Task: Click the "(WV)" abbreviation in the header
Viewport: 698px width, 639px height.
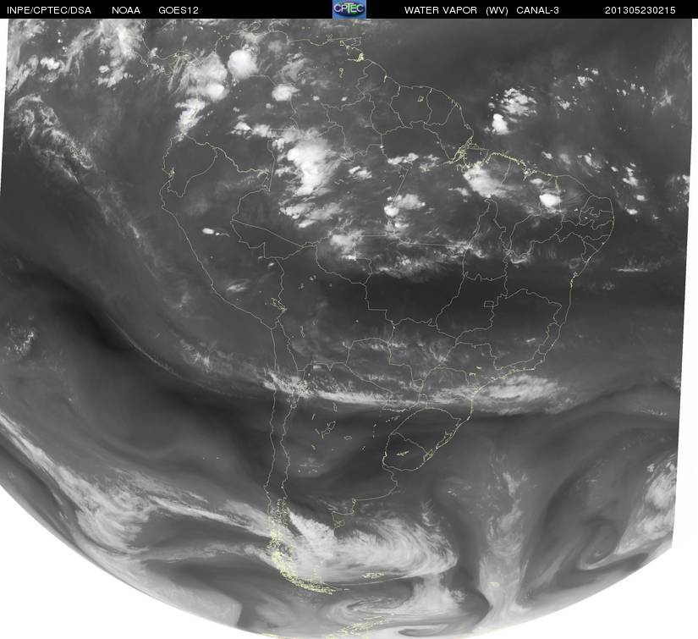Action: pyautogui.click(x=497, y=10)
